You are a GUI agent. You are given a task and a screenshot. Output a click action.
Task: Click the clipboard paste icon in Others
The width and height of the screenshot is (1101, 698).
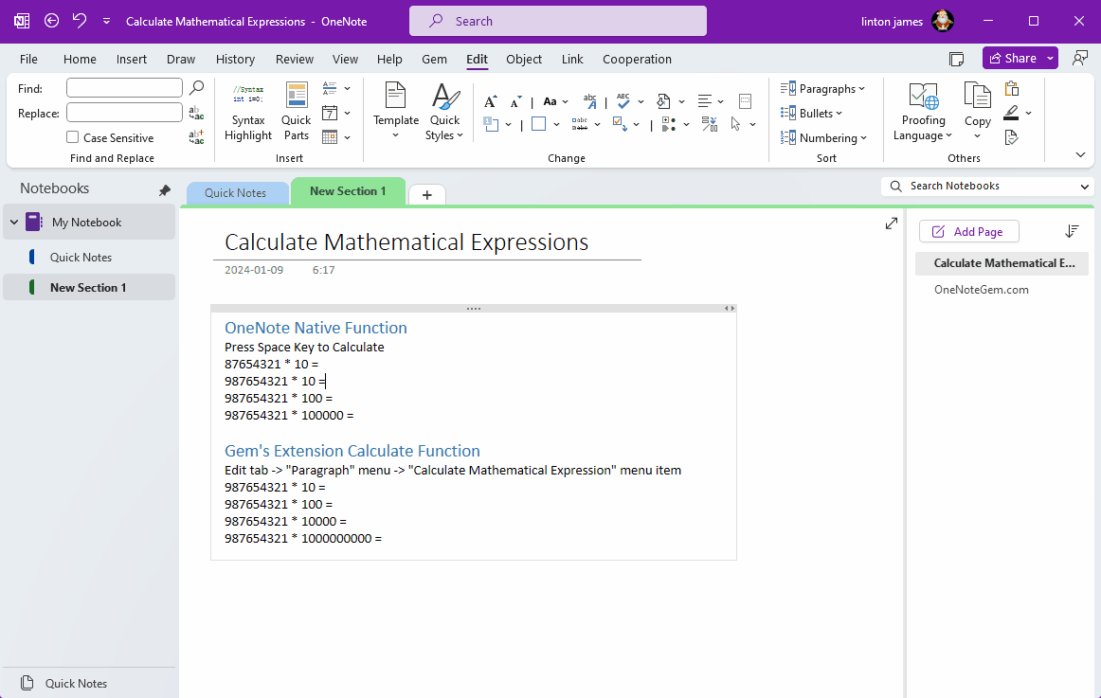click(1011, 88)
